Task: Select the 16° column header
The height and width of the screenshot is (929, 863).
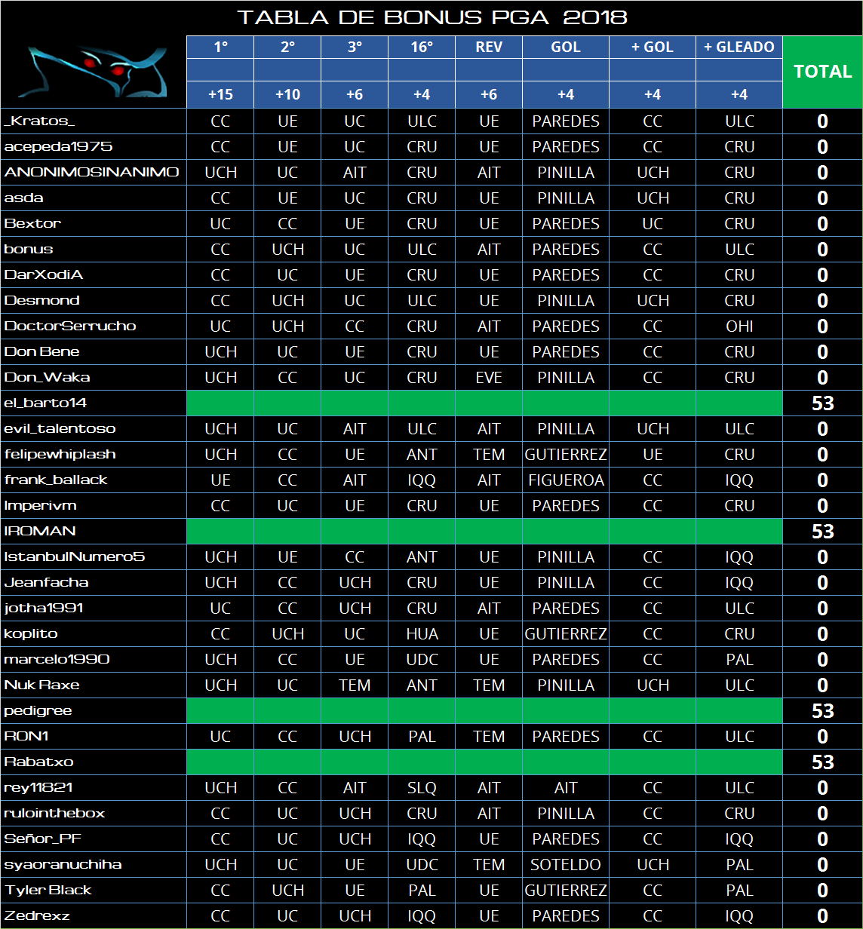Action: tap(422, 47)
